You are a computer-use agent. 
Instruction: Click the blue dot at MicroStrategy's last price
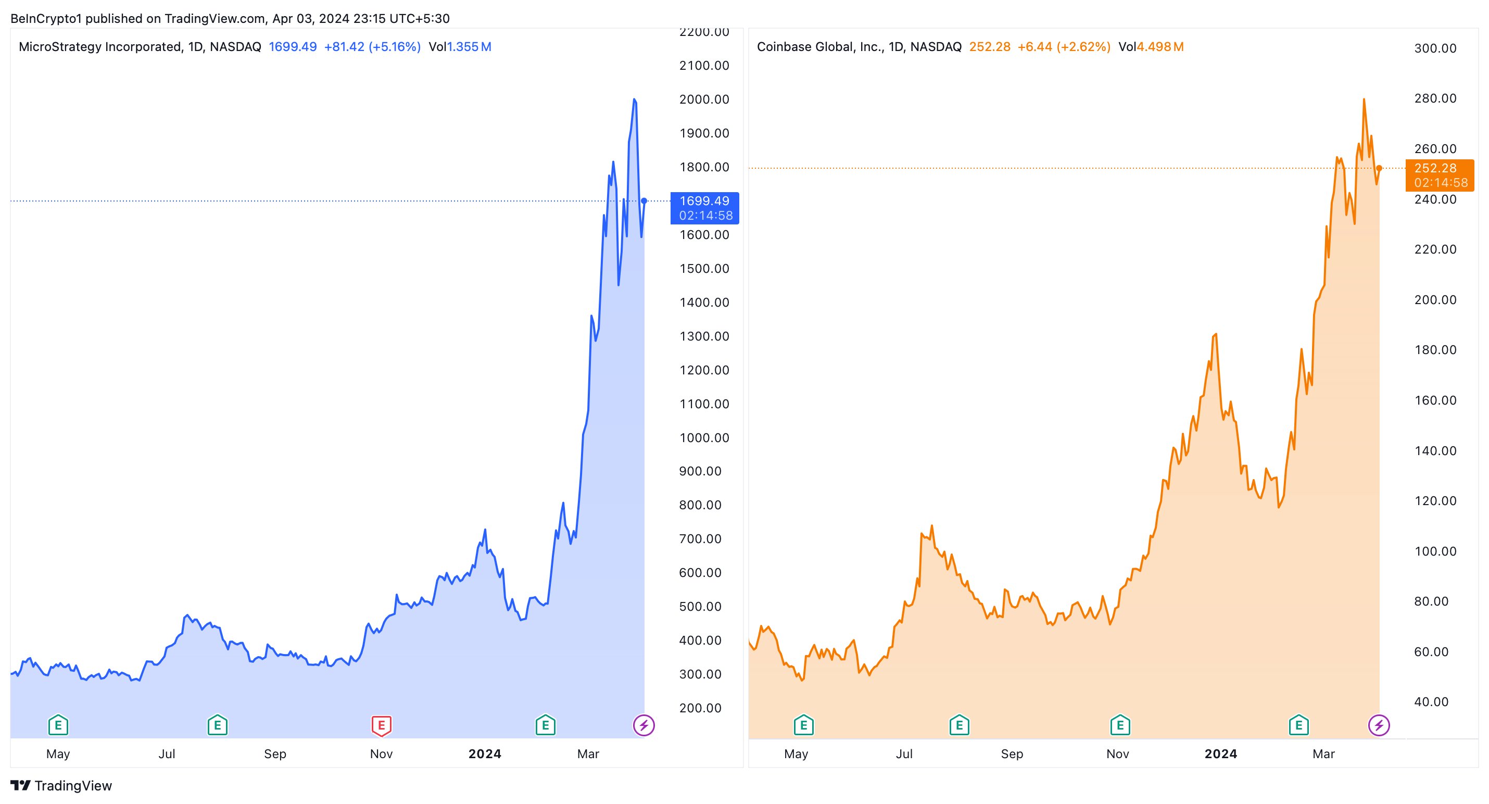pos(644,201)
